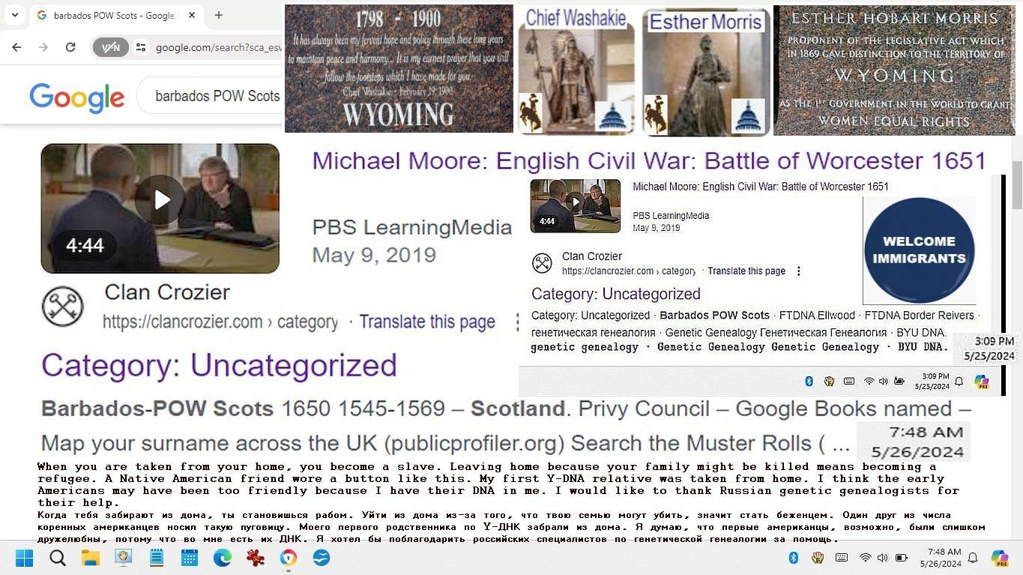Select the 'barbados POW Scots - Google' browser tab

click(115, 15)
